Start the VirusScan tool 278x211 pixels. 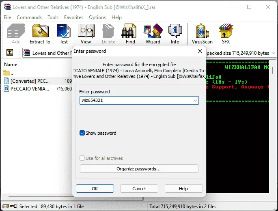coord(202,34)
